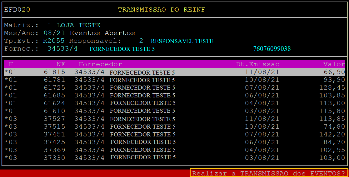
Task: Click the supplier document number 76076099038
Action: (272, 49)
